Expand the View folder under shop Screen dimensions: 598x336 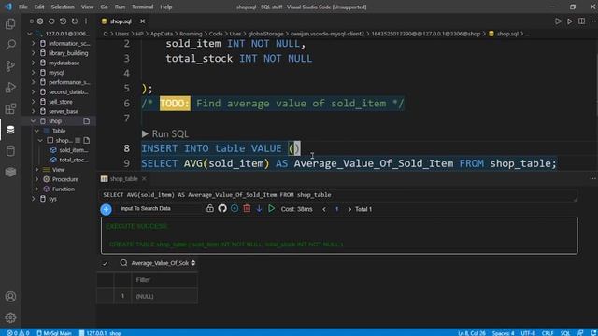[x=37, y=170]
